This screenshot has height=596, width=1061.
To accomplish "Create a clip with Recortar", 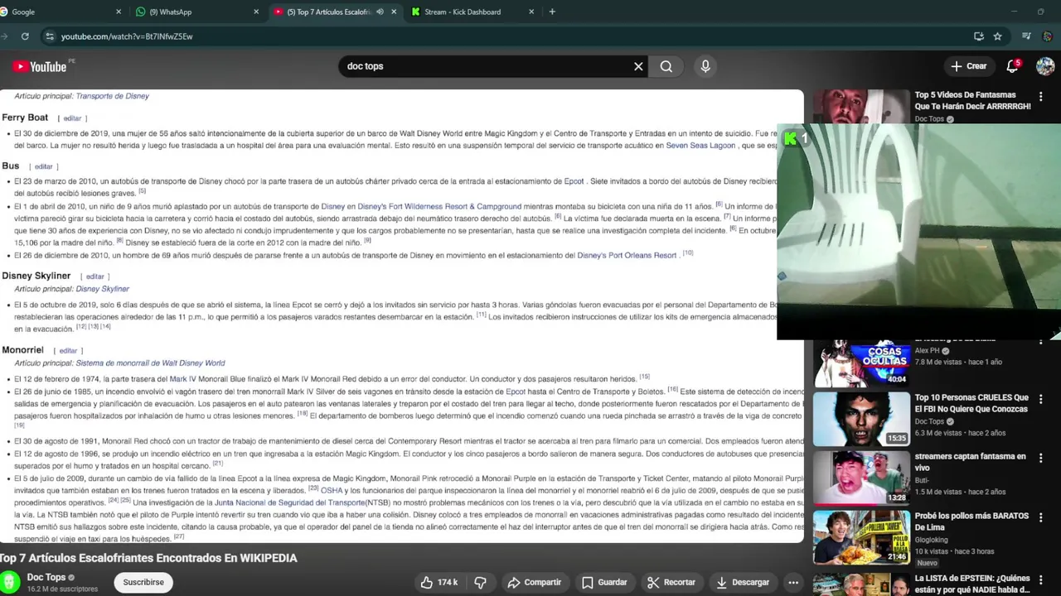I will coord(671,582).
